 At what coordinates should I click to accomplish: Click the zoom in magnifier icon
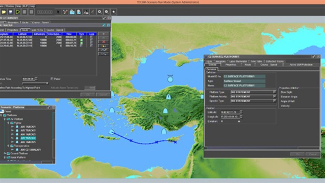100,12
